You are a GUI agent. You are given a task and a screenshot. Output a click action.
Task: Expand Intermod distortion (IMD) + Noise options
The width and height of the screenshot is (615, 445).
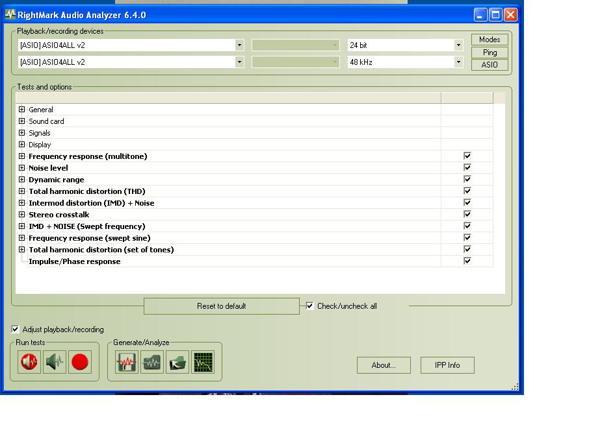22,203
